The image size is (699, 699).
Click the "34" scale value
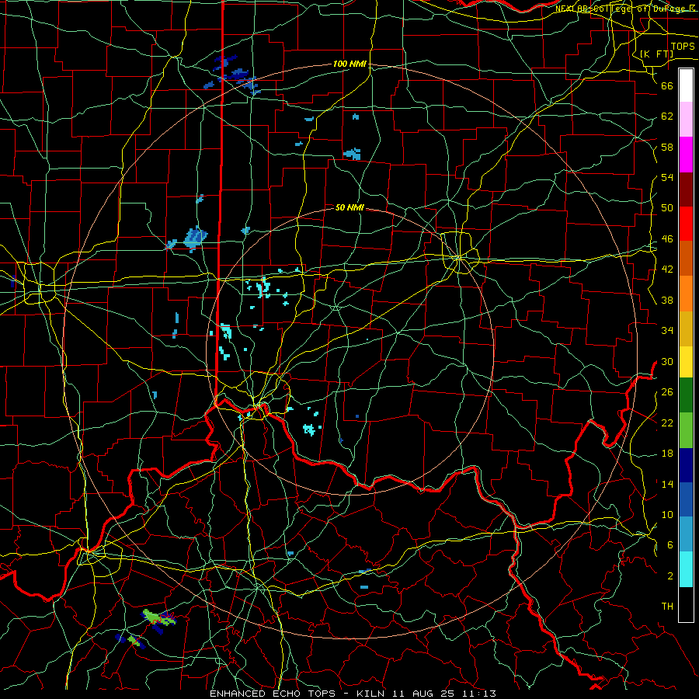coord(667,330)
